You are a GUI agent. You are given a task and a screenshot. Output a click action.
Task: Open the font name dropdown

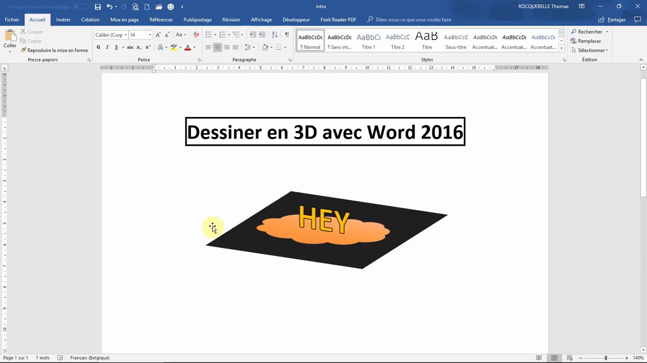pyautogui.click(x=125, y=35)
